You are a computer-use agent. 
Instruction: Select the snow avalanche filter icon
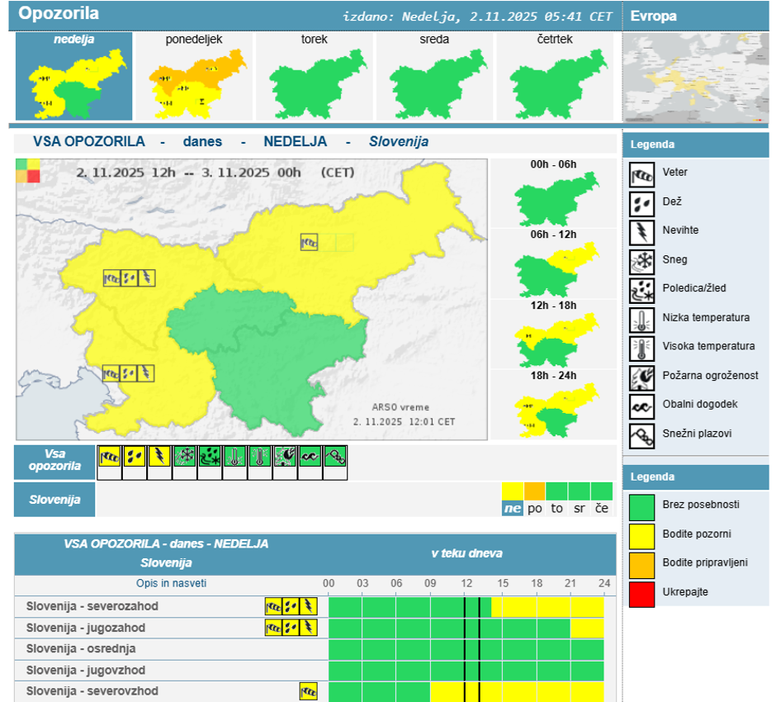[335, 457]
